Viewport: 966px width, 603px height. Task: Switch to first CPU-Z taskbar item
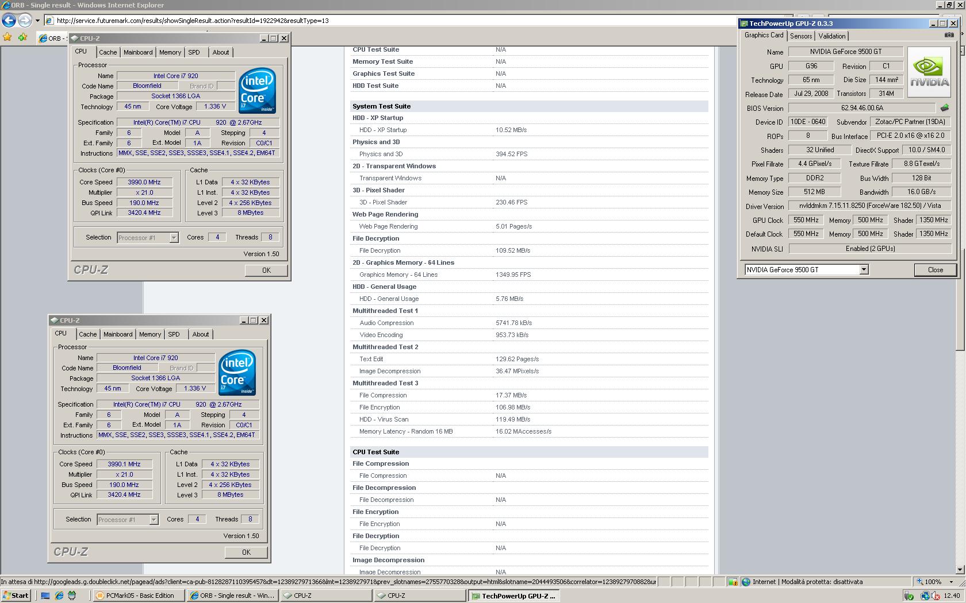pos(326,596)
